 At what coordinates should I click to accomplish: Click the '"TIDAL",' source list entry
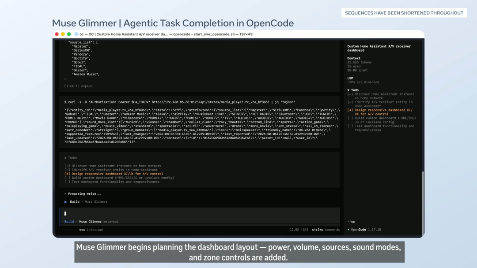pos(79,66)
